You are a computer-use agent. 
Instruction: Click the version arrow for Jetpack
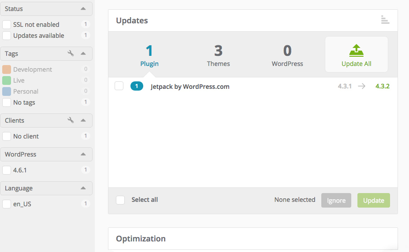coord(361,86)
